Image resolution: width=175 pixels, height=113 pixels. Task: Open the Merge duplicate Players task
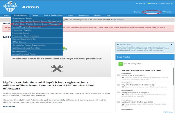click(135, 92)
